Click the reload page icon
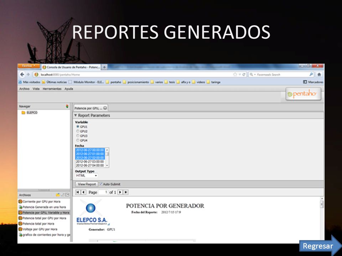The width and height of the screenshot is (342, 256). [244, 74]
